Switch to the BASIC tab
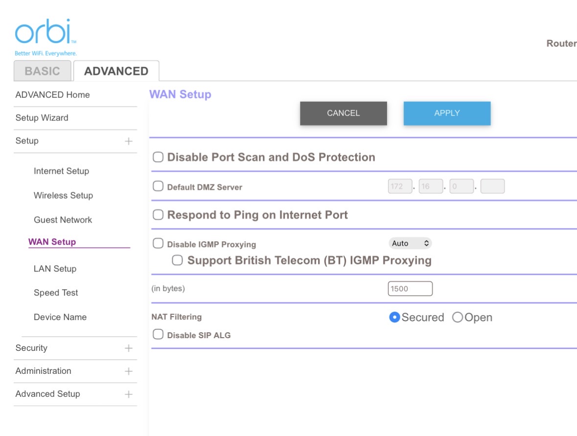Screen dimensions: 577x436 pos(42,71)
